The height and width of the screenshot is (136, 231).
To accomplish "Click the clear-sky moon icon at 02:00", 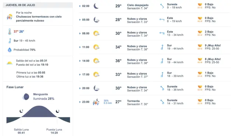I will 96,6.
